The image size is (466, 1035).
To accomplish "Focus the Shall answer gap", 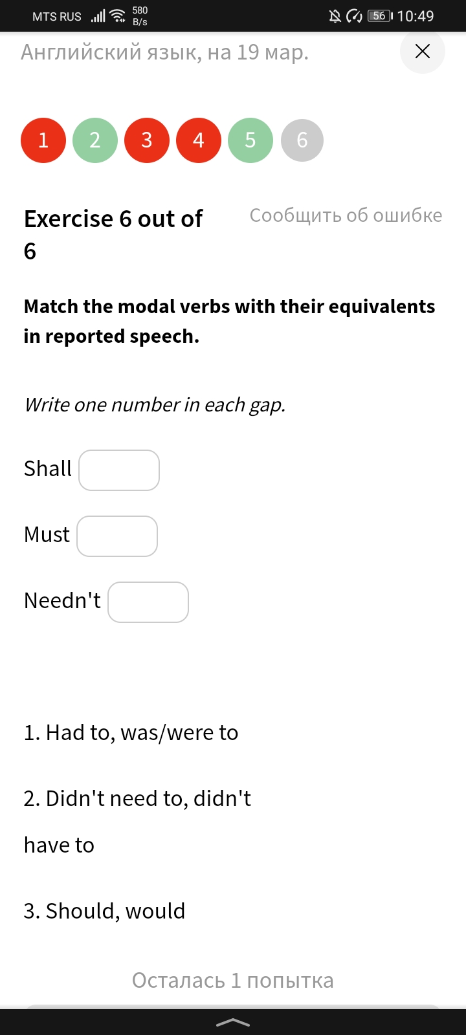I will click(119, 470).
